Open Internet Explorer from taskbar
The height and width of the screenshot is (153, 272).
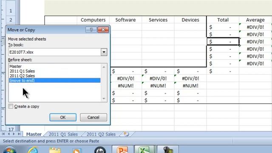click(x=33, y=150)
